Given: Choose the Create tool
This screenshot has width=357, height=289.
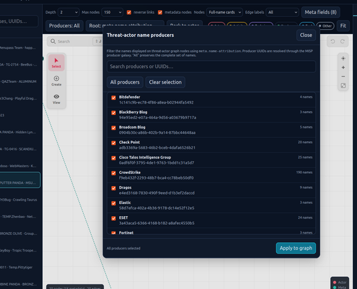Looking at the screenshot, I should 56,81.
